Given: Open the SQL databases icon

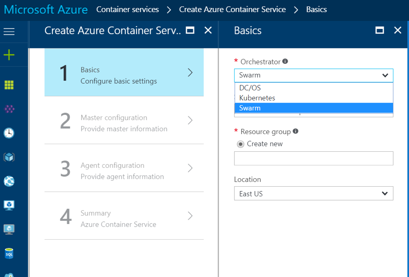Looking at the screenshot, I should click(9, 253).
